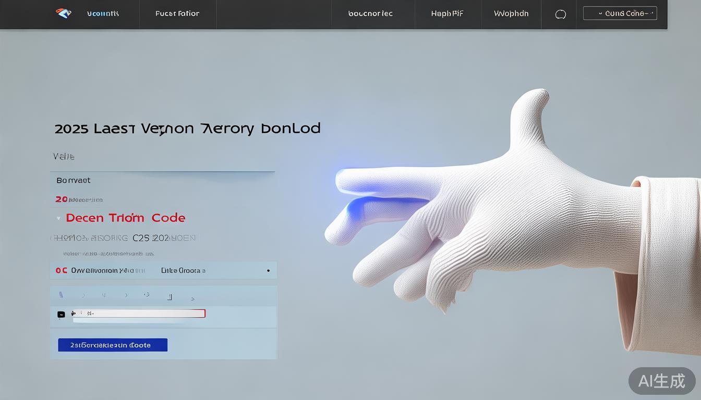The image size is (701, 400).
Task: Click the colorful bird logo in the navbar
Action: pos(64,14)
